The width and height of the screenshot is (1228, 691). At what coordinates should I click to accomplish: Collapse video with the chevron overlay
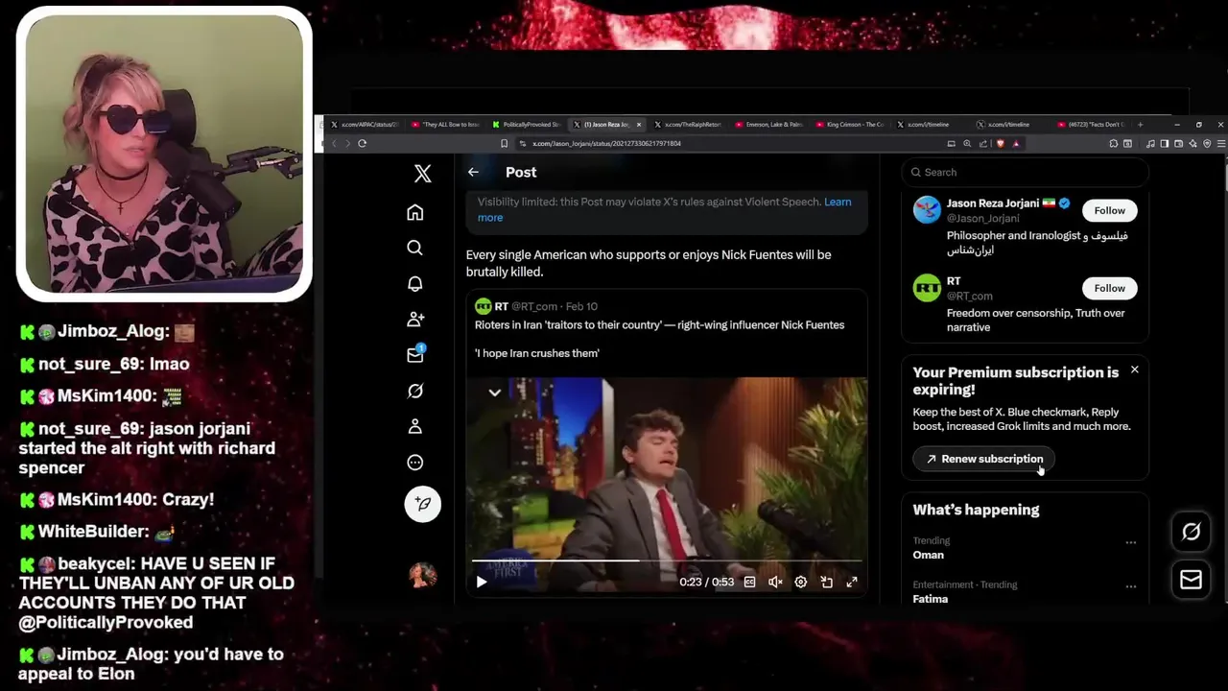[495, 393]
